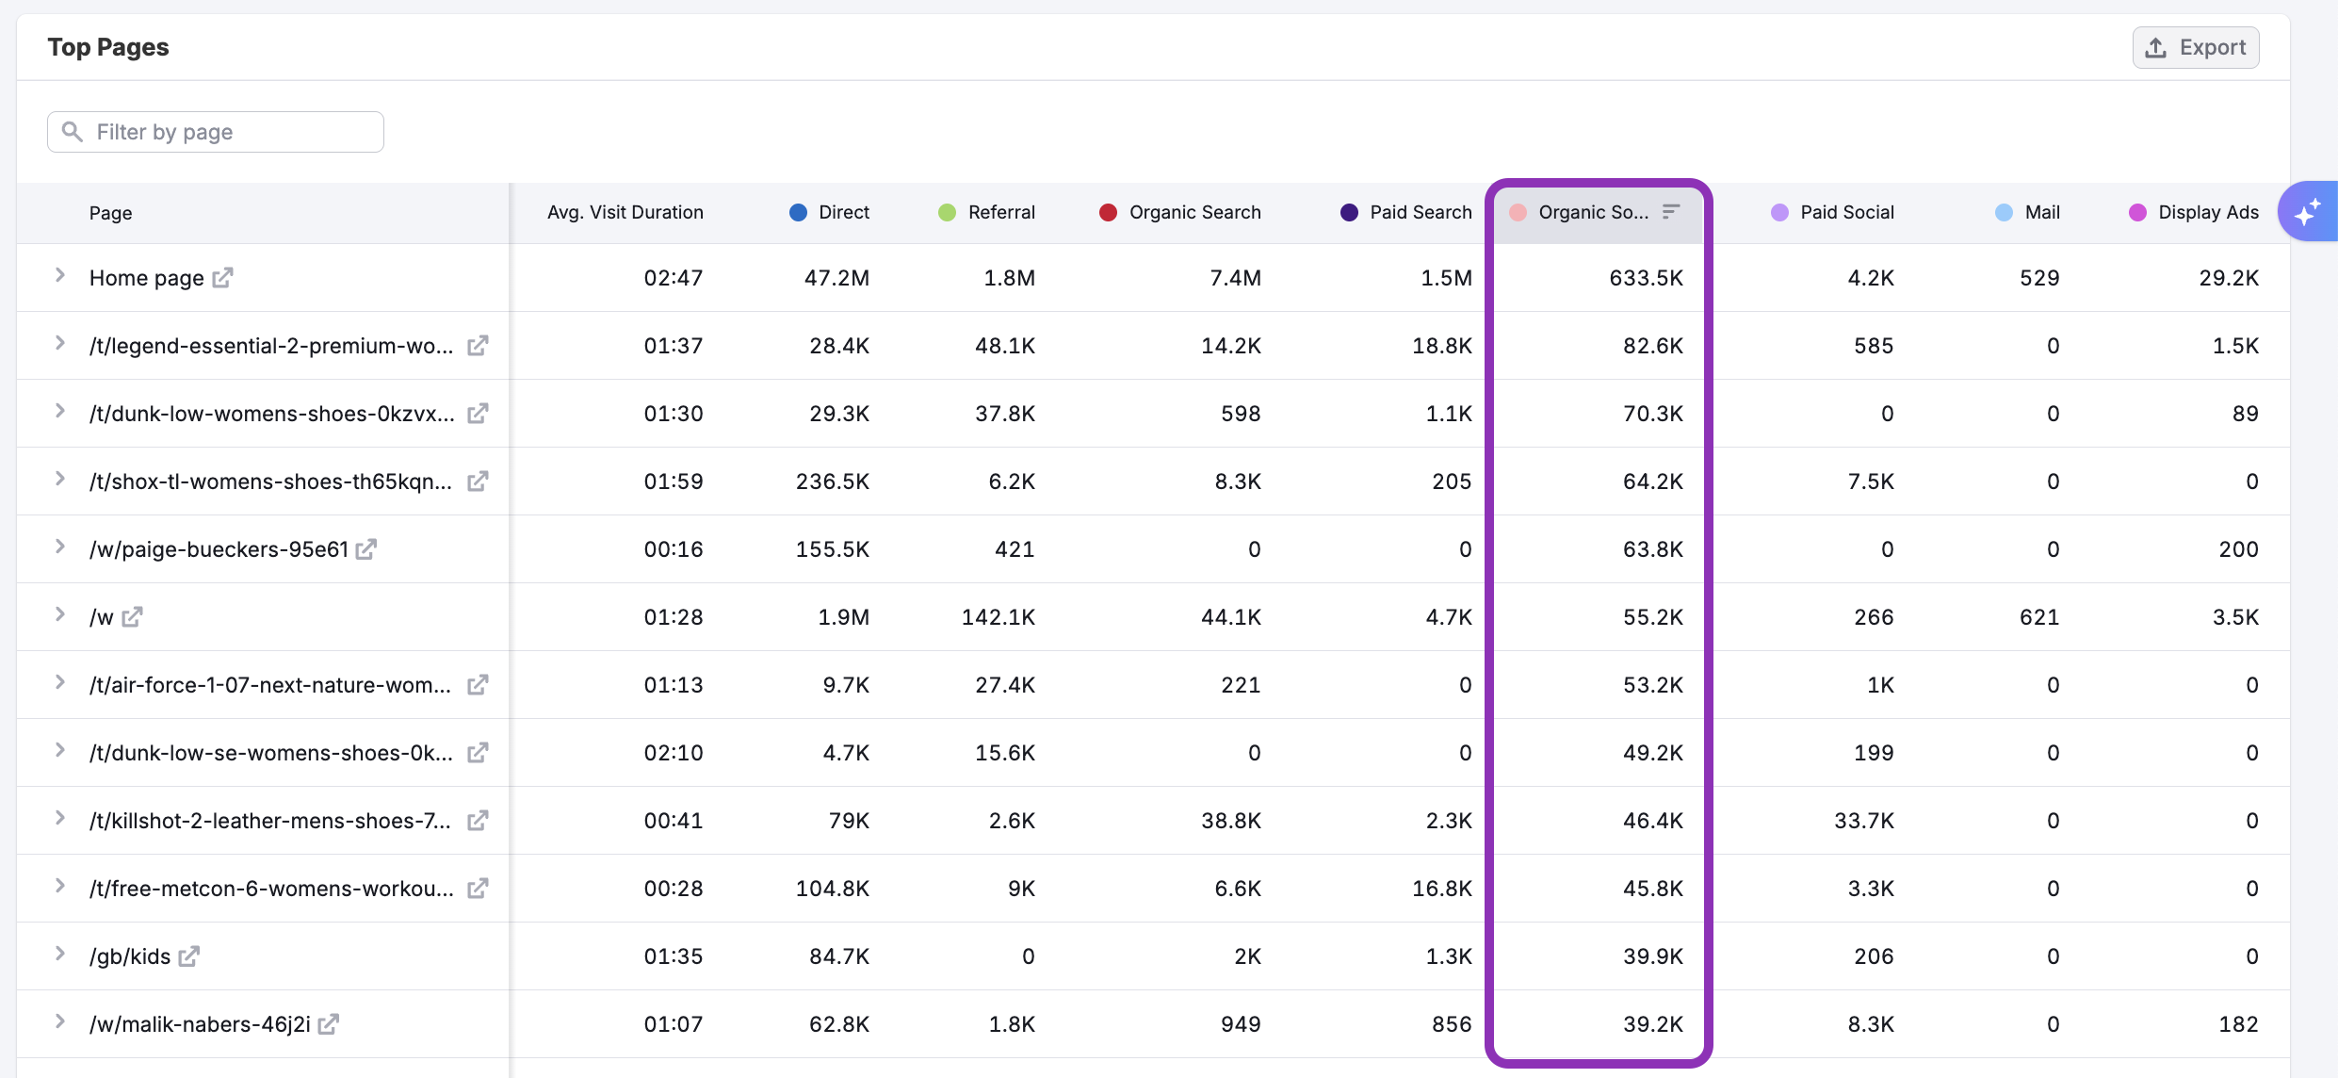Click sort icon in Organic Social header
Image resolution: width=2338 pixels, height=1078 pixels.
[x=1671, y=212]
